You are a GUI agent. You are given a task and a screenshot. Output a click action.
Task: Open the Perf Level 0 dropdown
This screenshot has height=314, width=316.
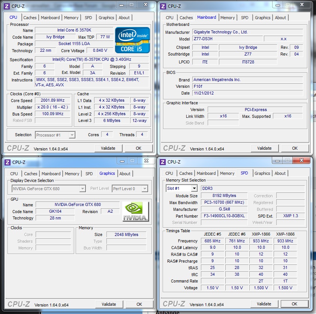tap(130, 189)
